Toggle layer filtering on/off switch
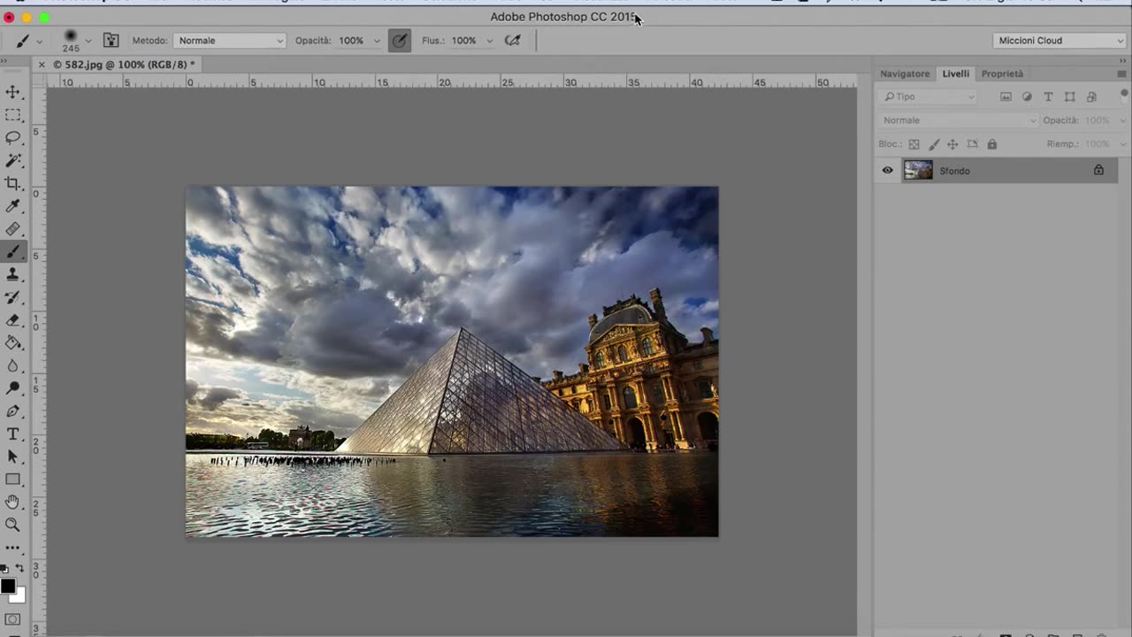The image size is (1132, 637). point(1124,95)
